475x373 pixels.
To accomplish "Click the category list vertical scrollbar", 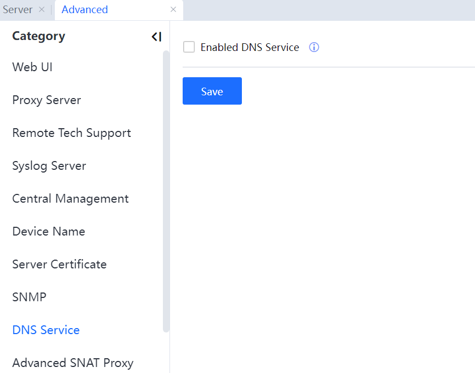I will pyautogui.click(x=166, y=192).
